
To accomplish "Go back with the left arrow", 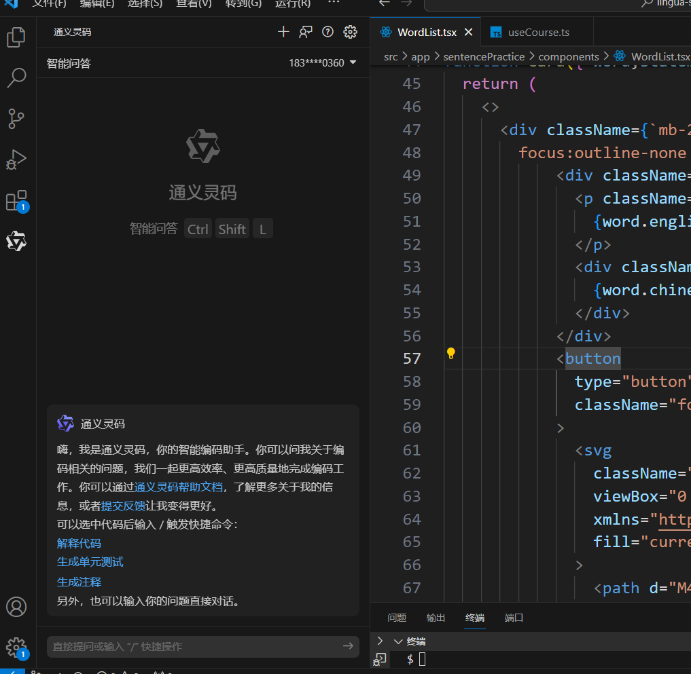I will [385, 3].
